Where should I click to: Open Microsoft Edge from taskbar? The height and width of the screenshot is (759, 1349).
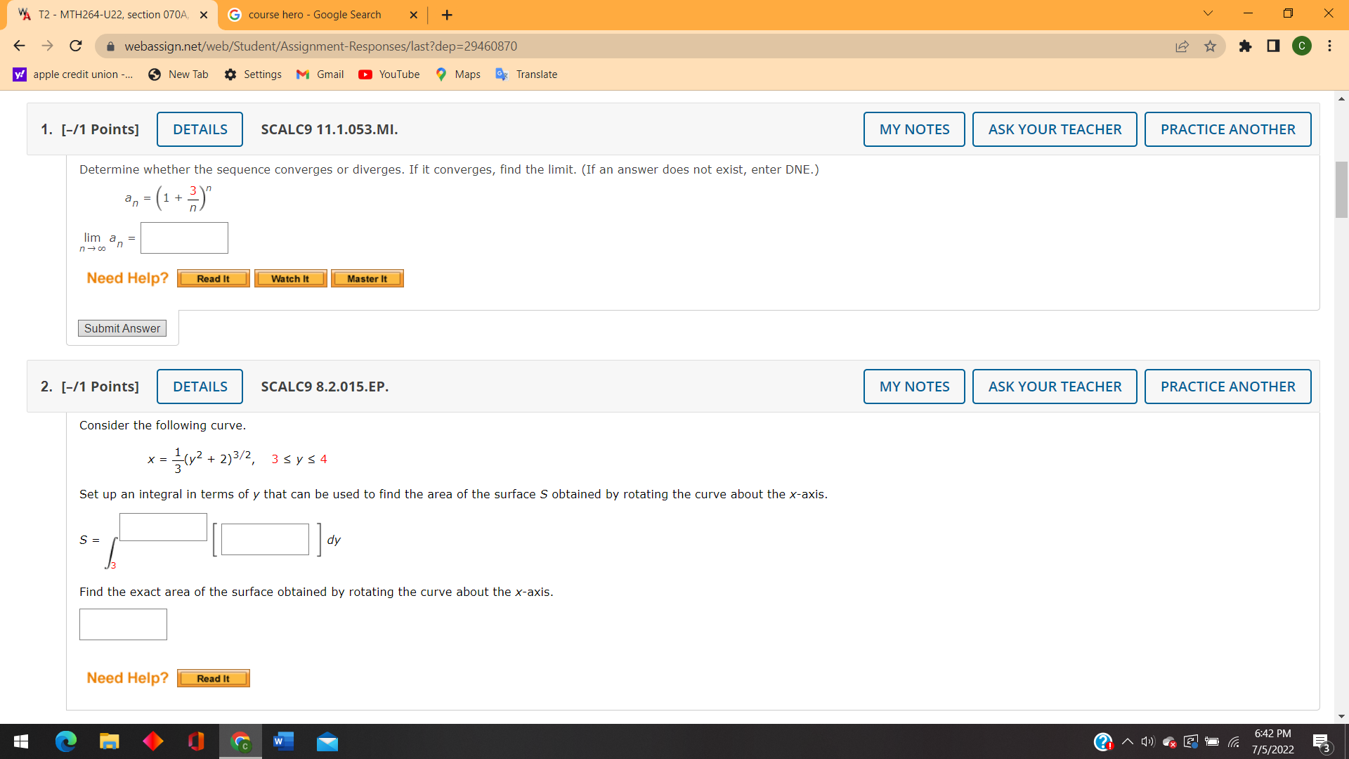pyautogui.click(x=65, y=741)
